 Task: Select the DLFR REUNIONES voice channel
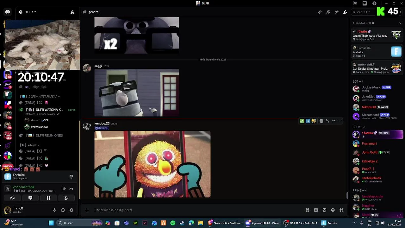(47, 136)
